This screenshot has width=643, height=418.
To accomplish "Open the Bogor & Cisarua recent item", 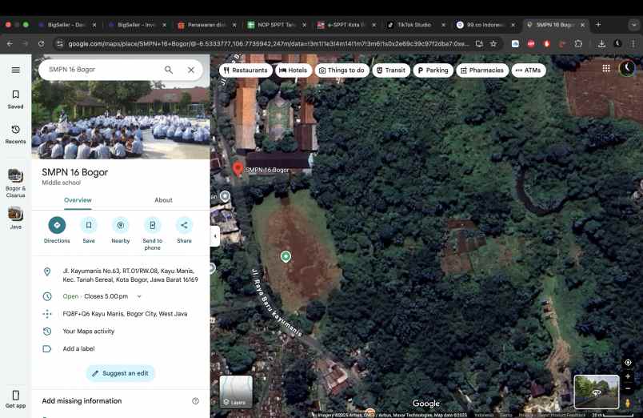I will [x=15, y=183].
